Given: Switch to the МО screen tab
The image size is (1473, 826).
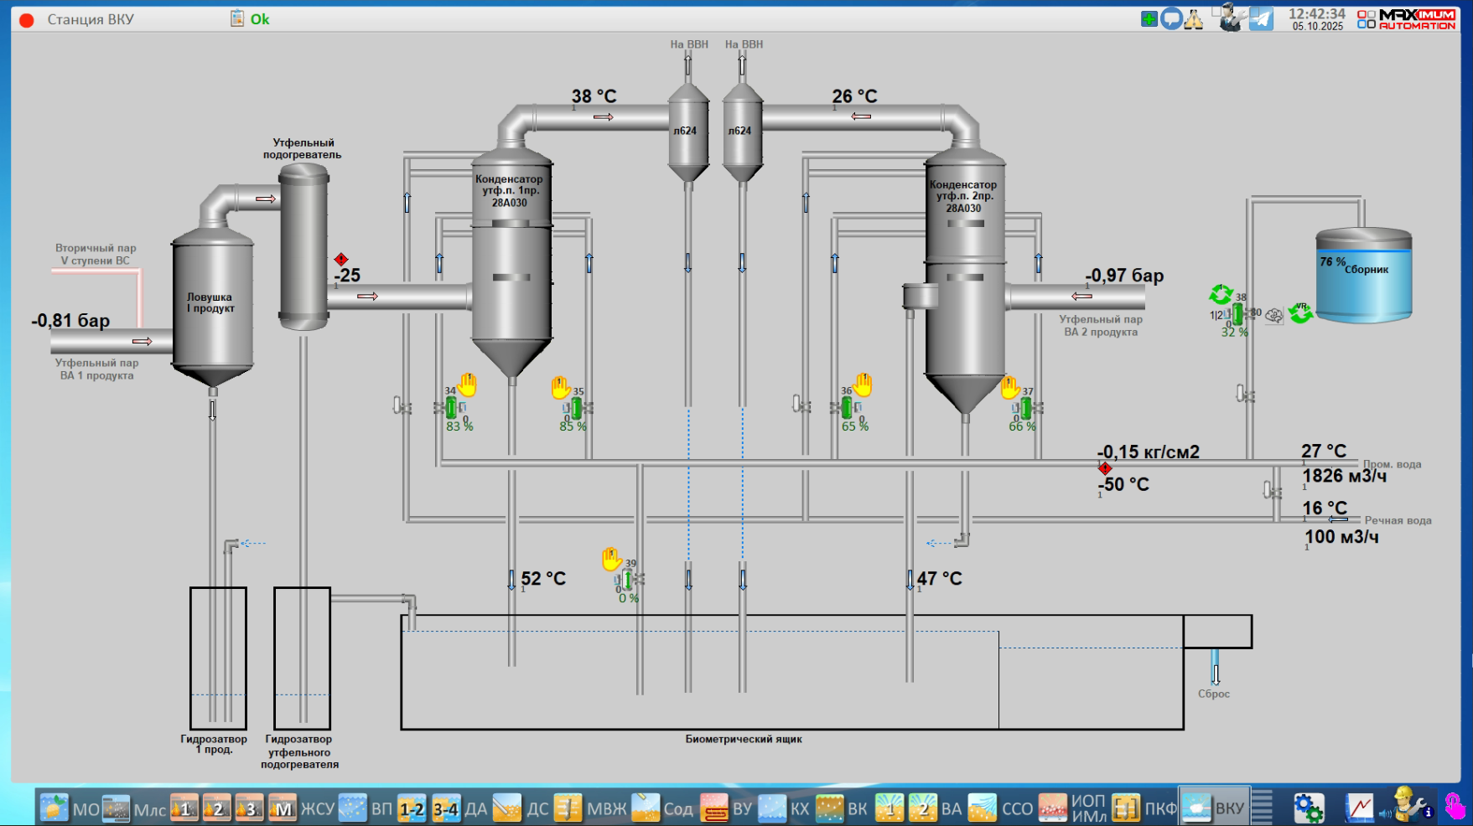Looking at the screenshot, I should point(55,808).
